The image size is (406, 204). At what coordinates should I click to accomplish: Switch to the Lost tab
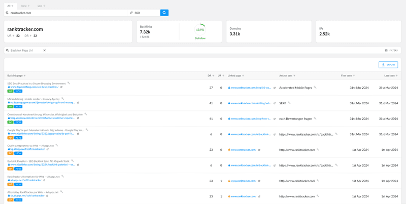pos(41,6)
